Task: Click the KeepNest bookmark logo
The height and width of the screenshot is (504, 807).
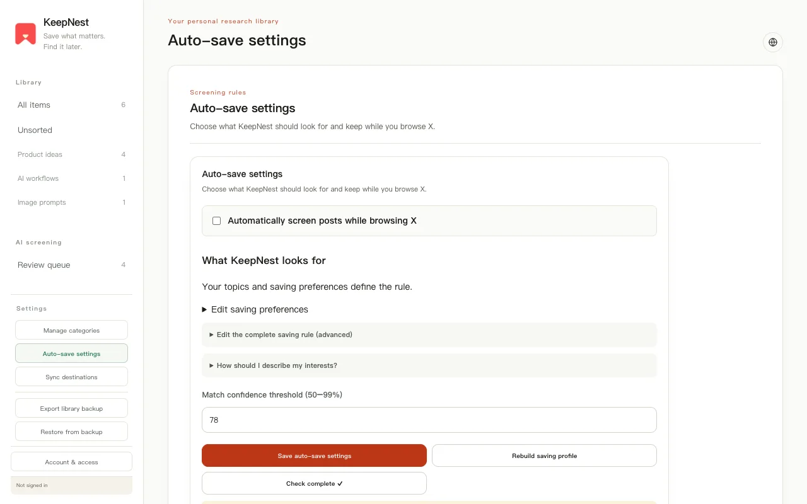Action: (x=26, y=33)
